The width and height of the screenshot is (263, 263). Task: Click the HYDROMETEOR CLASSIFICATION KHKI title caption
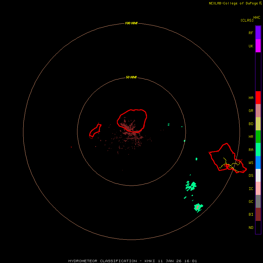click(x=132, y=261)
